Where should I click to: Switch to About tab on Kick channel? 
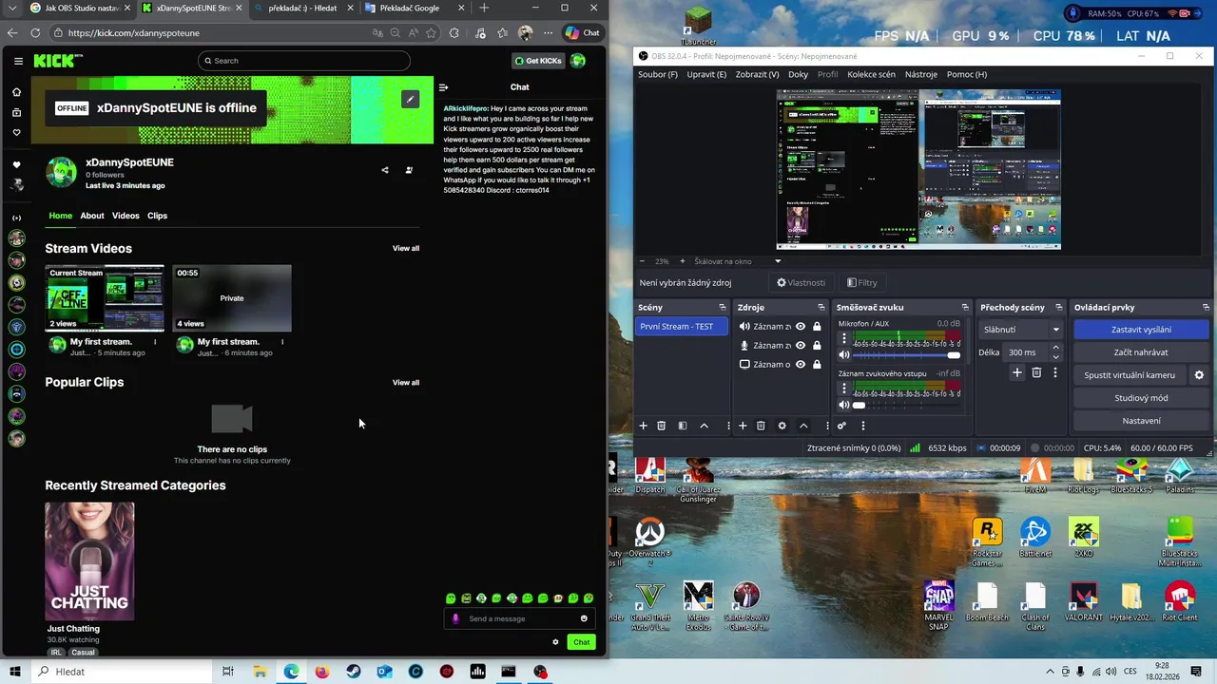click(92, 216)
